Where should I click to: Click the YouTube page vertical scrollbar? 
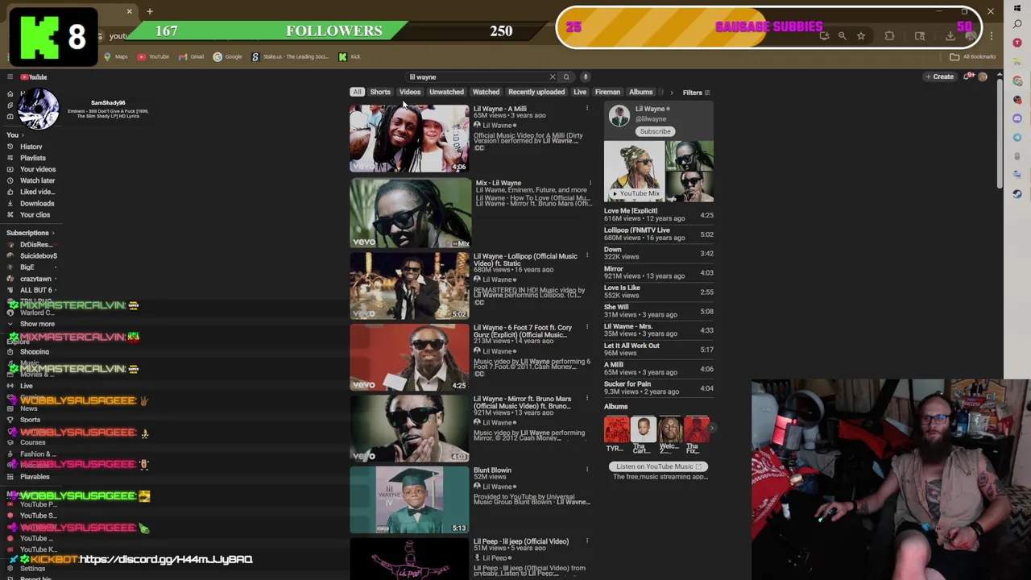(1000, 133)
